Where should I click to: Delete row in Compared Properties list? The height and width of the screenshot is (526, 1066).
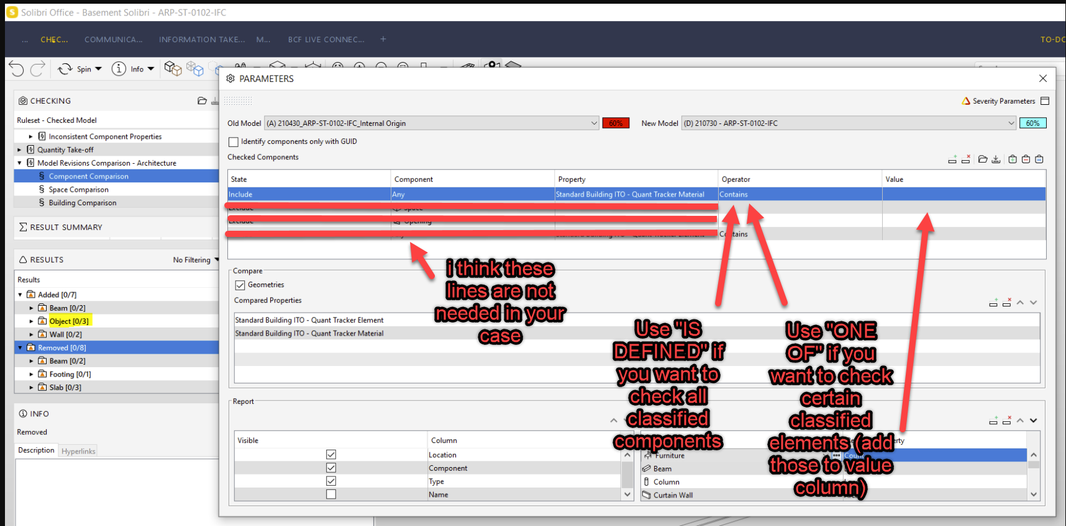1007,303
